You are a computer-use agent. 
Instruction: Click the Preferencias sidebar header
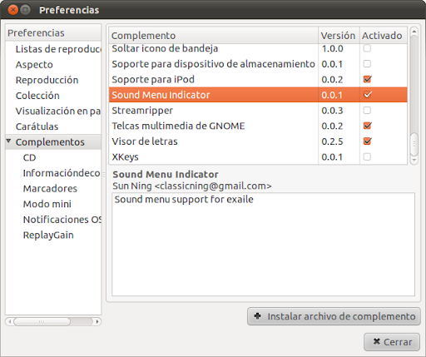pyautogui.click(x=53, y=32)
